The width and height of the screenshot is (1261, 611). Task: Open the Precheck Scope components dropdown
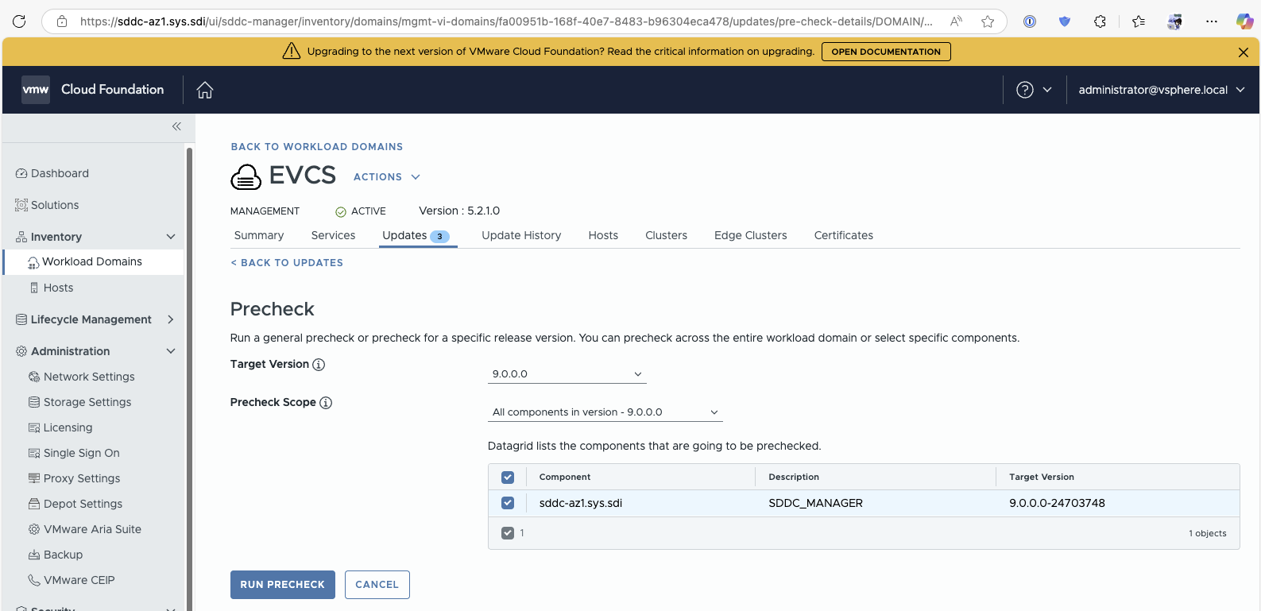pos(605,412)
